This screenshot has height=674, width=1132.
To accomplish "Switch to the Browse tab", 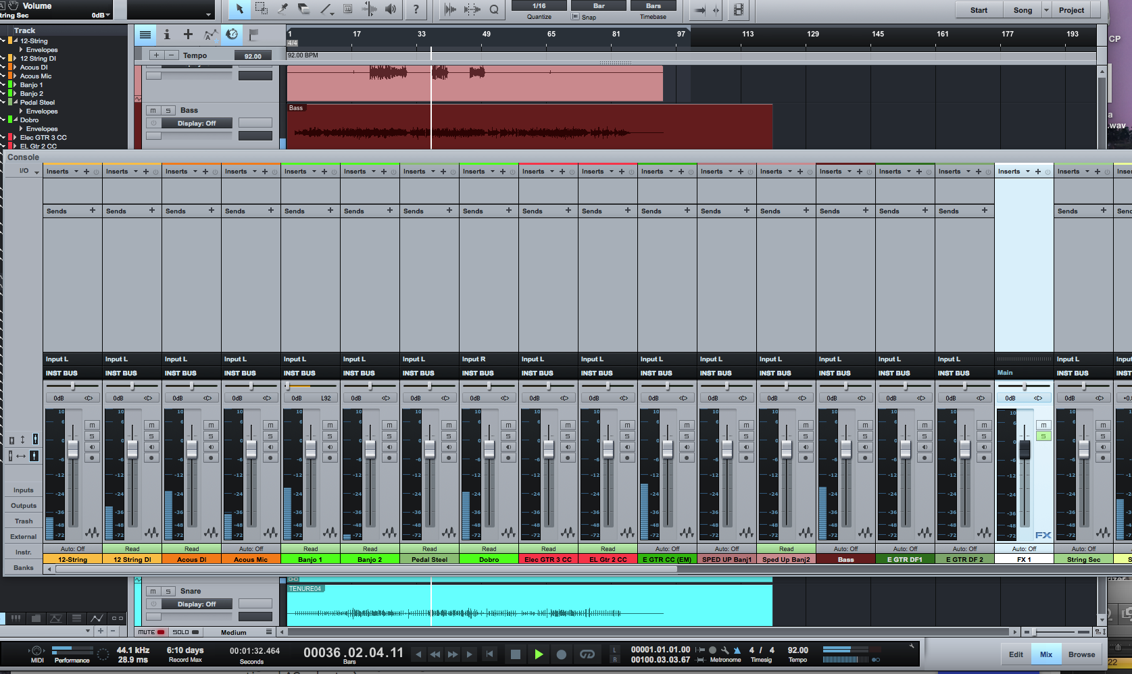I will 1081,654.
